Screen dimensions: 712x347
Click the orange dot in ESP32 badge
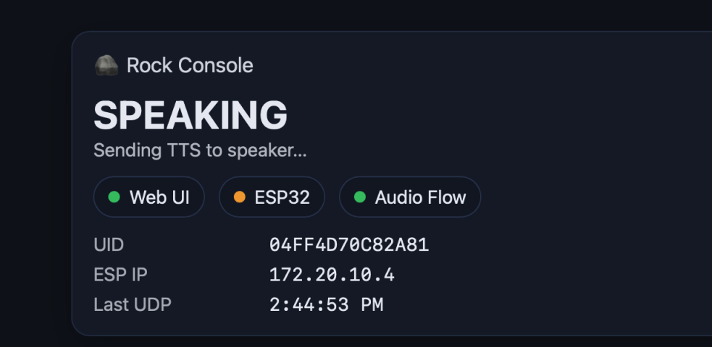click(x=239, y=197)
